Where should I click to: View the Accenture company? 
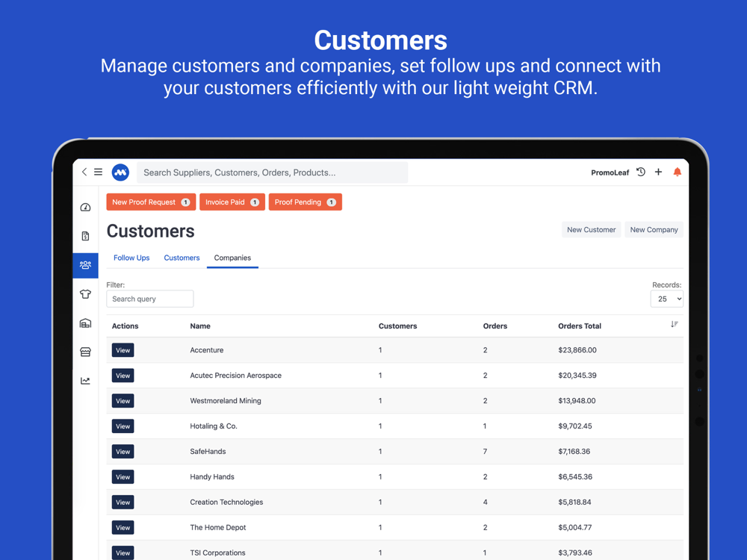pyautogui.click(x=123, y=350)
